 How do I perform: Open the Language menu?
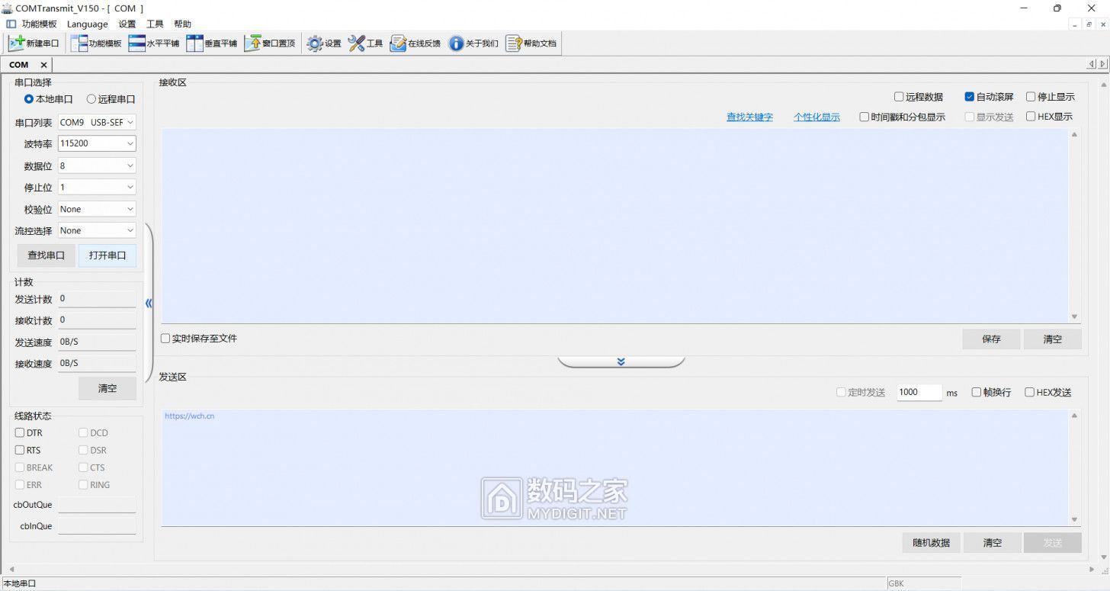(x=88, y=24)
